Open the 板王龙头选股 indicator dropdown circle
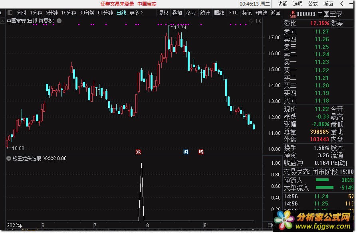357x233 pixels. (x=9, y=158)
